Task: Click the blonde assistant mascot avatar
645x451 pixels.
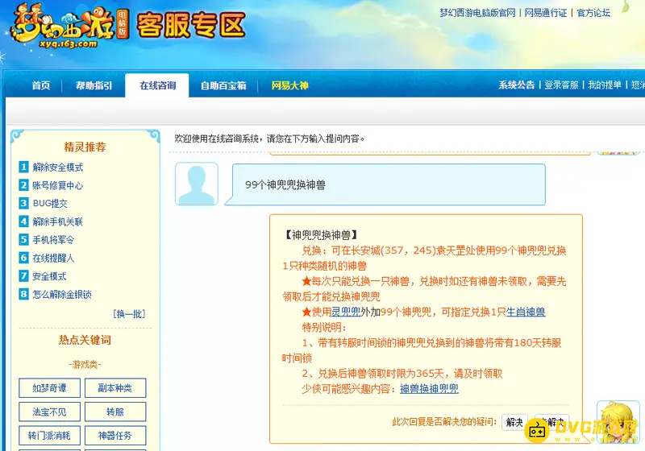Action: click(x=618, y=422)
